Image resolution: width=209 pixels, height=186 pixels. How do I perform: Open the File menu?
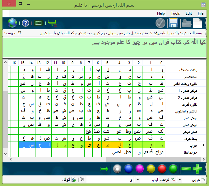click(201, 13)
